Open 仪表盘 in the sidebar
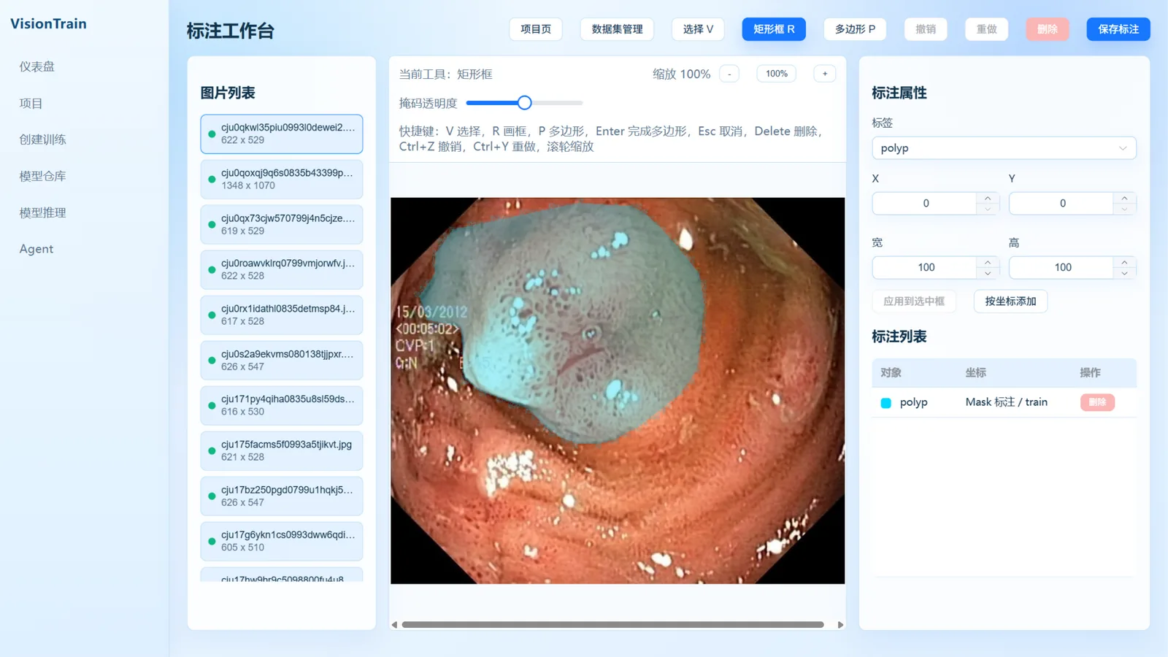Screen dimensions: 1168x657 click(x=37, y=66)
